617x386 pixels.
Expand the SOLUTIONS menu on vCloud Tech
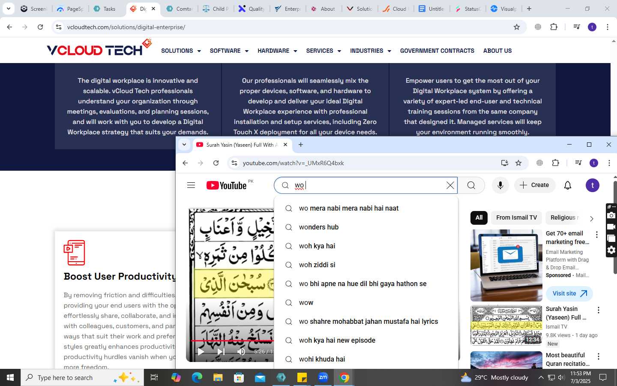[181, 51]
